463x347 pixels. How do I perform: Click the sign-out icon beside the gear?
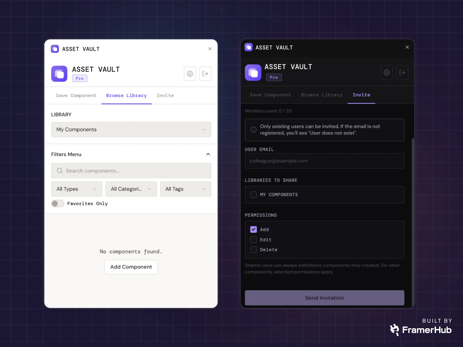tap(205, 74)
